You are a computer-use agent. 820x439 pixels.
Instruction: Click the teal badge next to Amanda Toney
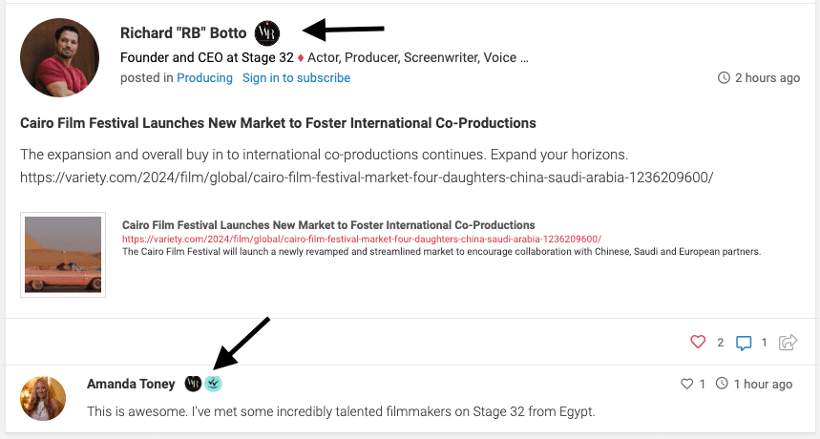click(x=214, y=384)
